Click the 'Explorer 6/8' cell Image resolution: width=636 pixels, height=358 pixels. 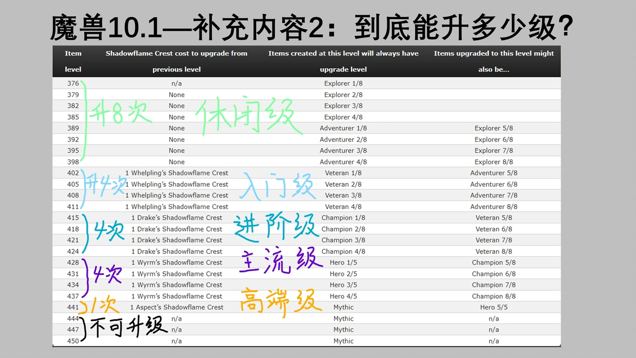494,139
